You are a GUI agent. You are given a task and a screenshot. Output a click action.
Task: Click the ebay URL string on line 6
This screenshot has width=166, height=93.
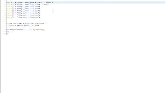pyautogui.click(x=28, y=9)
